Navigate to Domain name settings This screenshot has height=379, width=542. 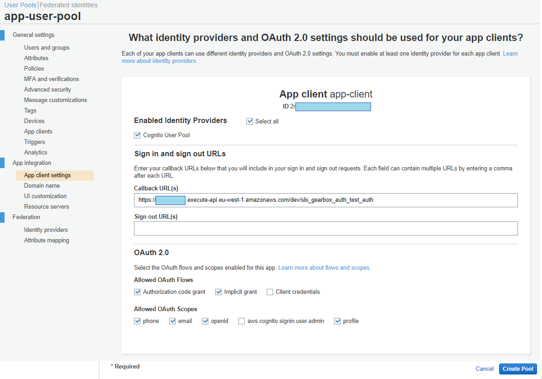click(x=42, y=186)
